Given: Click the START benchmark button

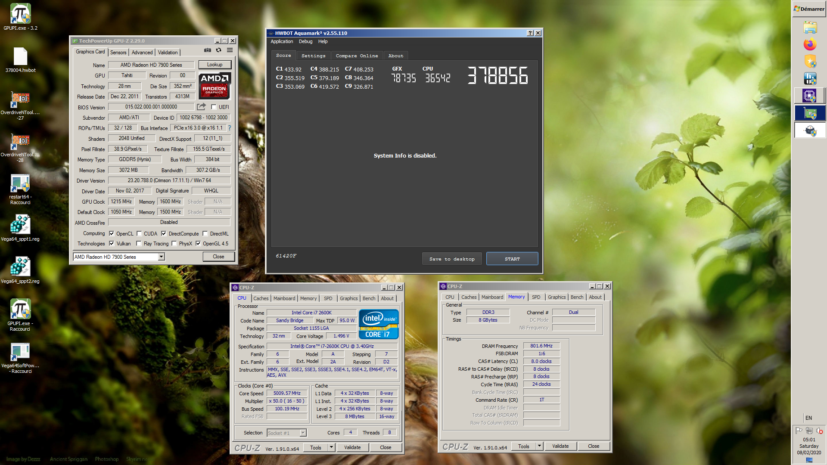Looking at the screenshot, I should 512,259.
